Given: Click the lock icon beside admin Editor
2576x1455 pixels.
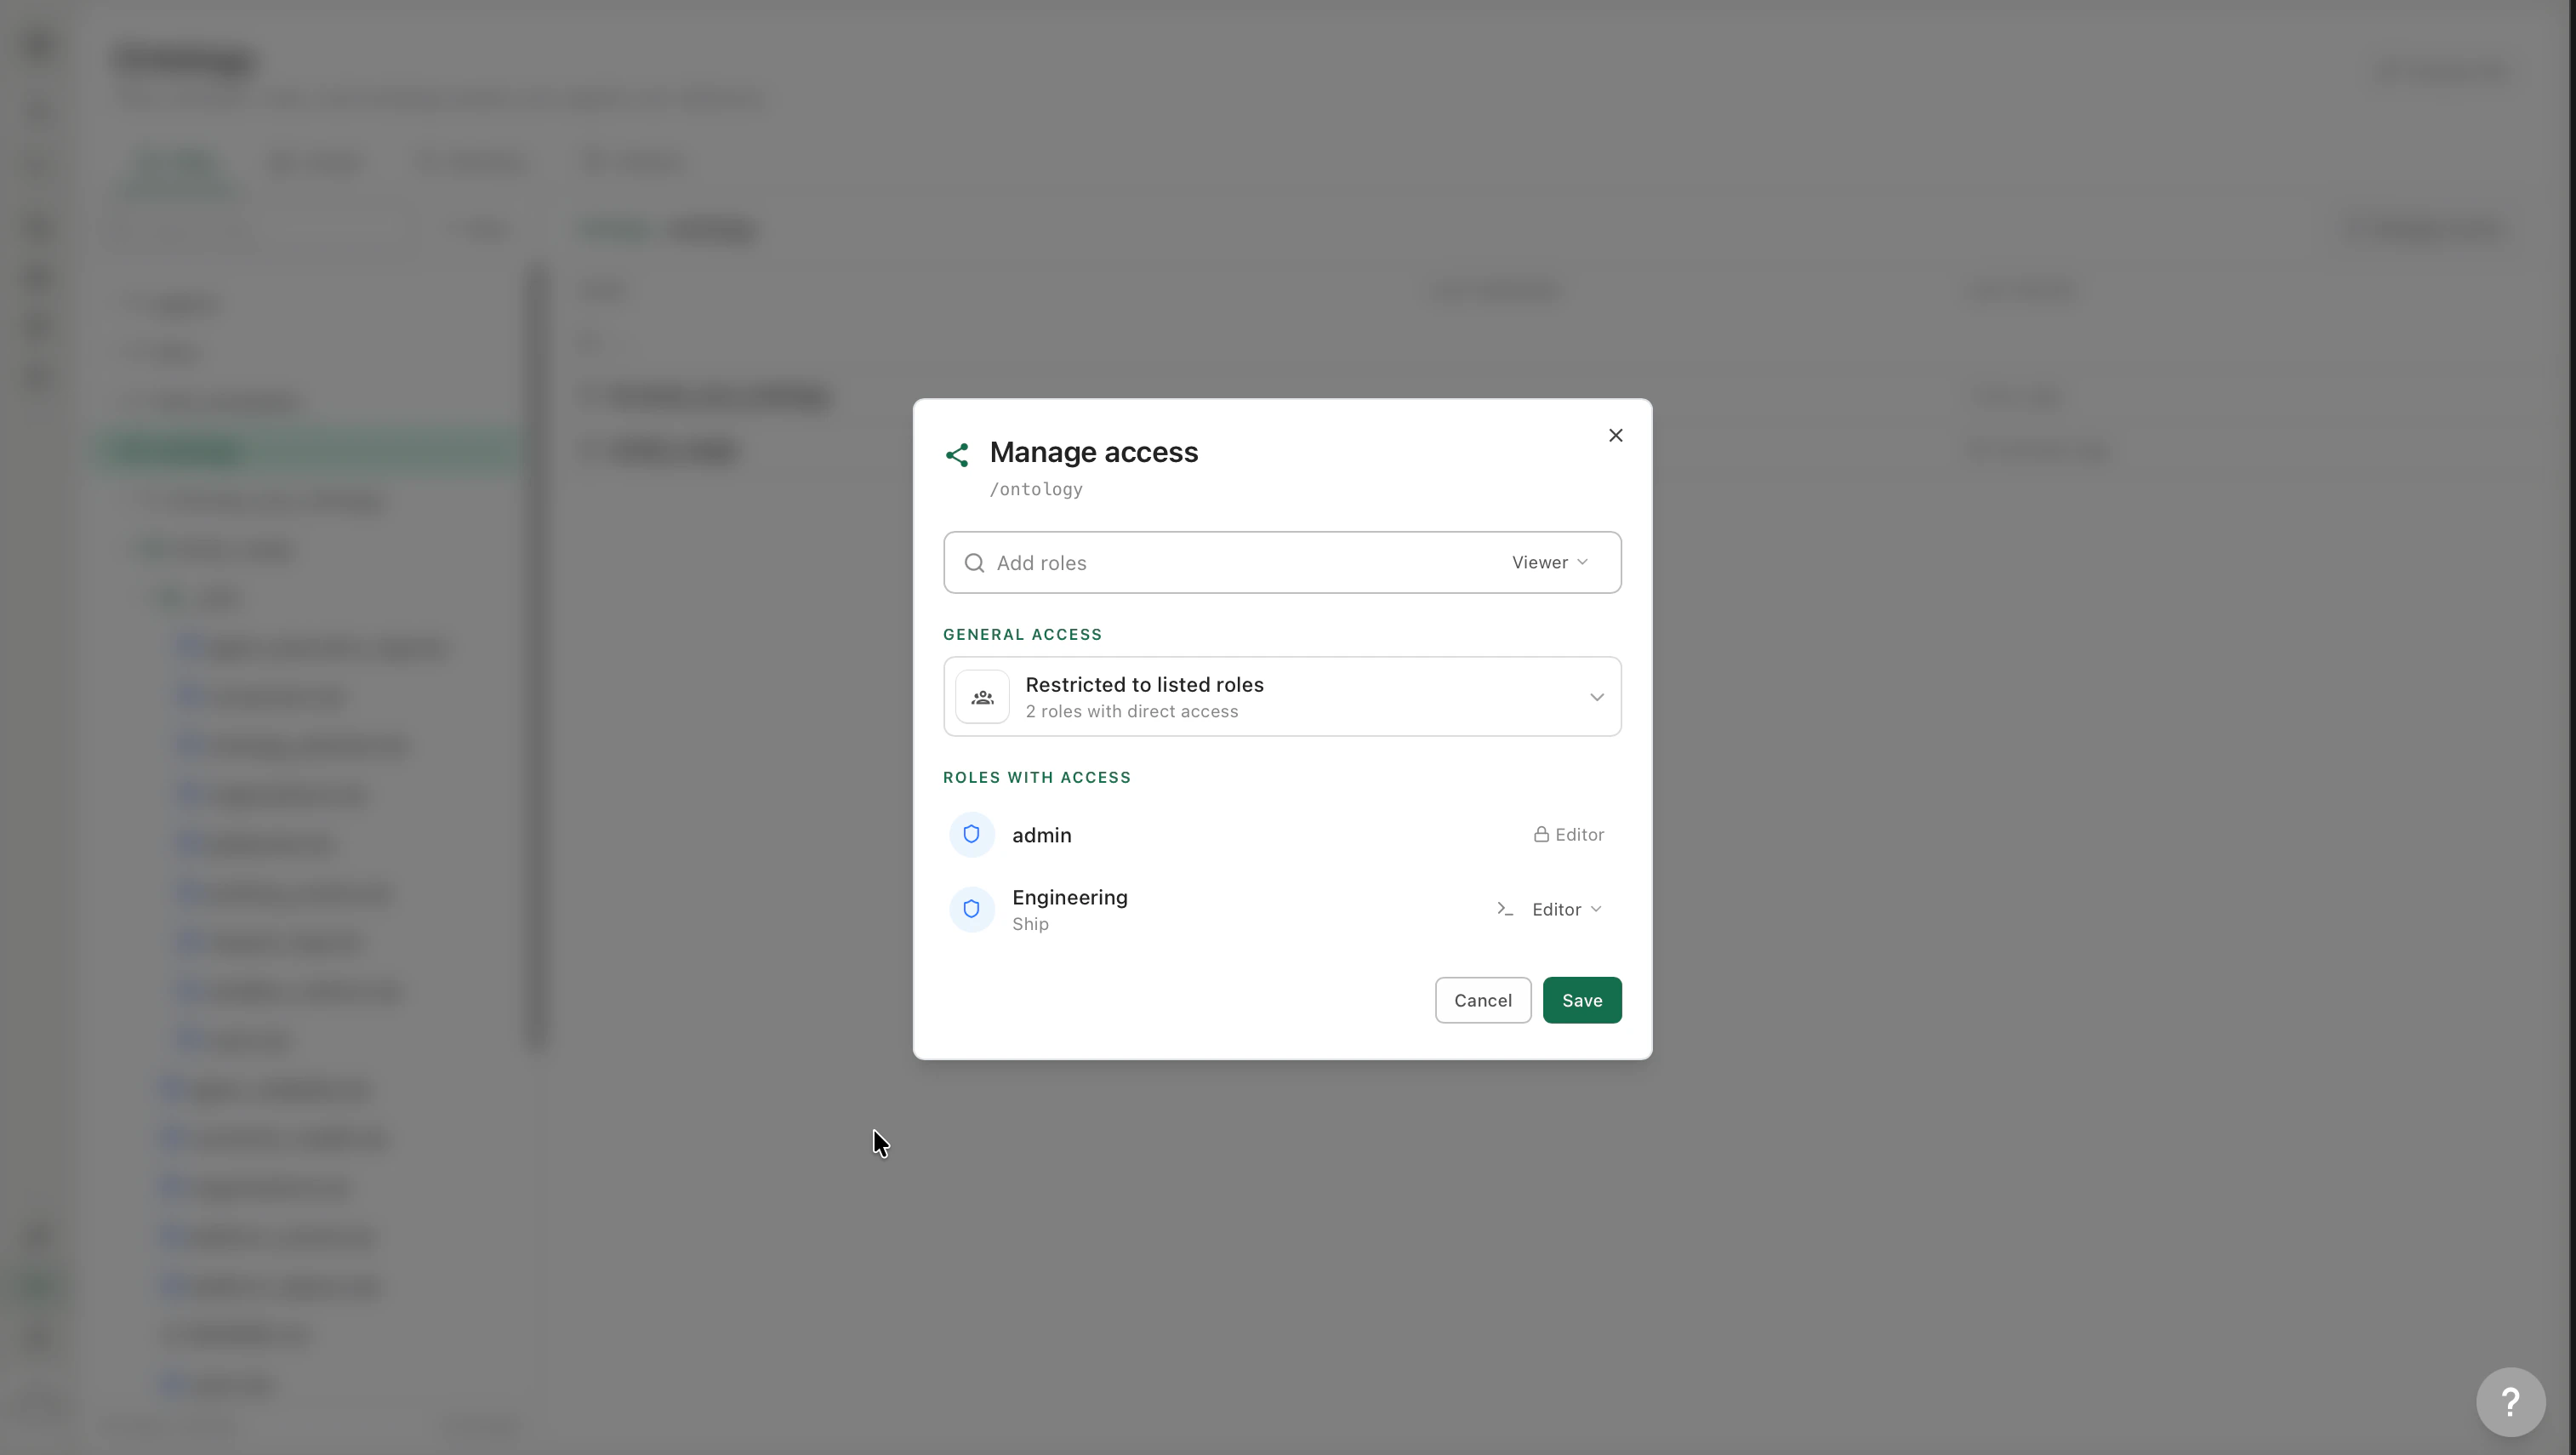Looking at the screenshot, I should (x=1541, y=835).
